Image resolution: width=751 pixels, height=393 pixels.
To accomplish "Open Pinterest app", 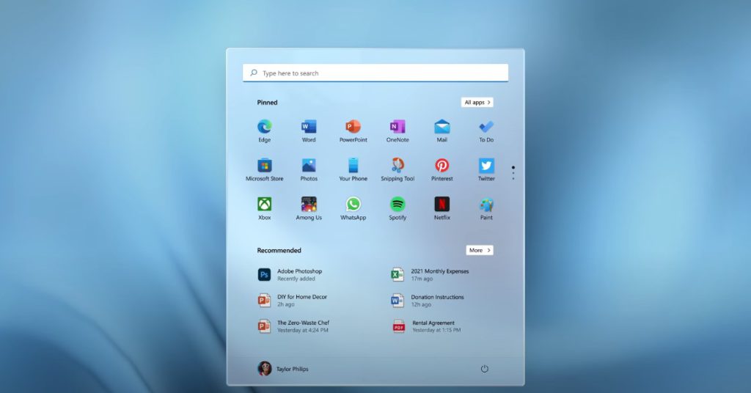I will [442, 169].
